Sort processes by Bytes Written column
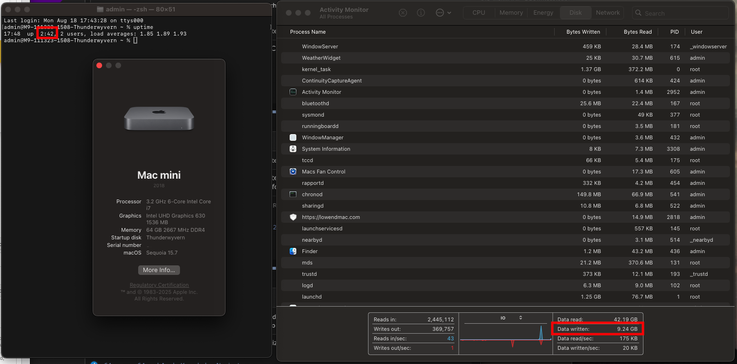737x364 pixels. pyautogui.click(x=583, y=32)
